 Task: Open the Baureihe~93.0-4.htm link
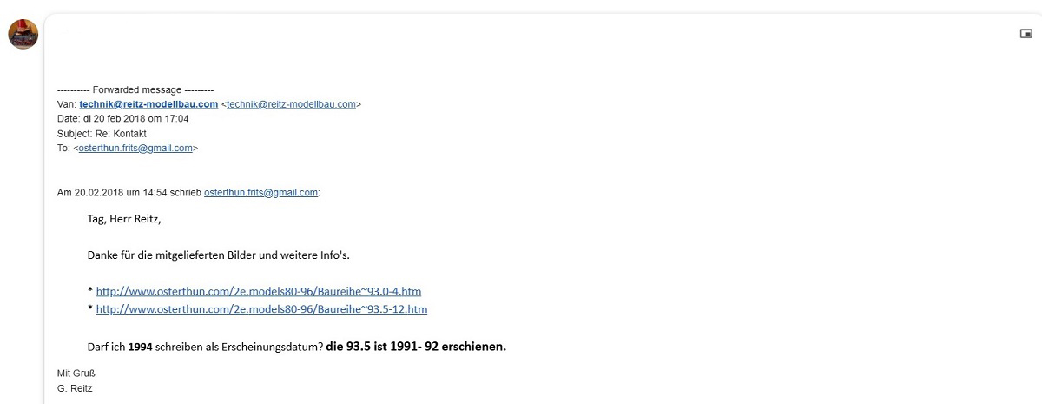(x=259, y=291)
